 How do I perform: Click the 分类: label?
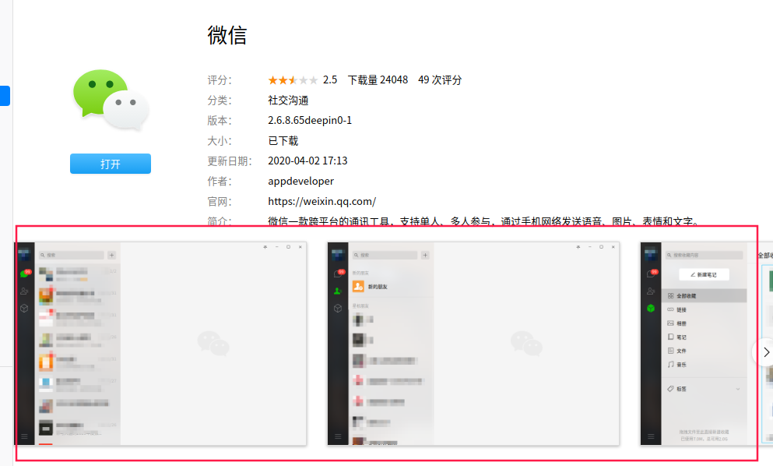pos(220,101)
